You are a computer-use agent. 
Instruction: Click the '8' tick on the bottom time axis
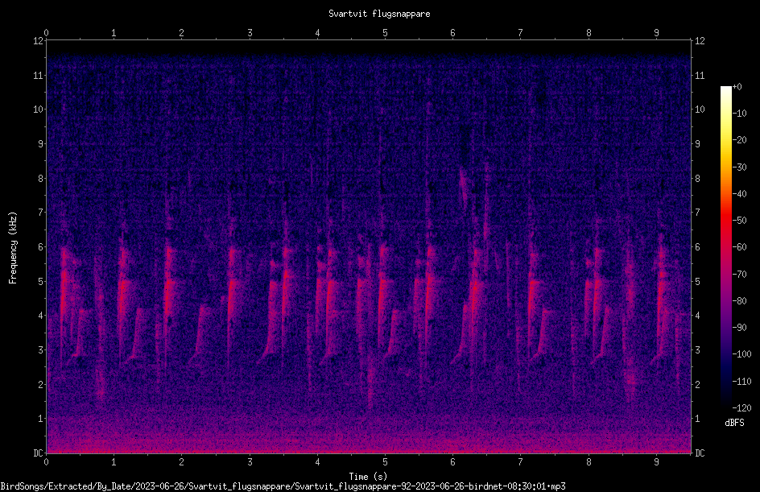(x=589, y=462)
